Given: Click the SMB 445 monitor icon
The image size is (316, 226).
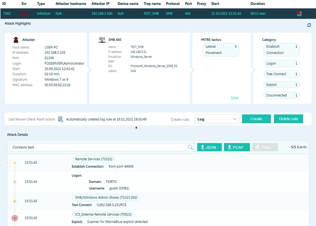Looking at the screenshot, I should (102, 40).
